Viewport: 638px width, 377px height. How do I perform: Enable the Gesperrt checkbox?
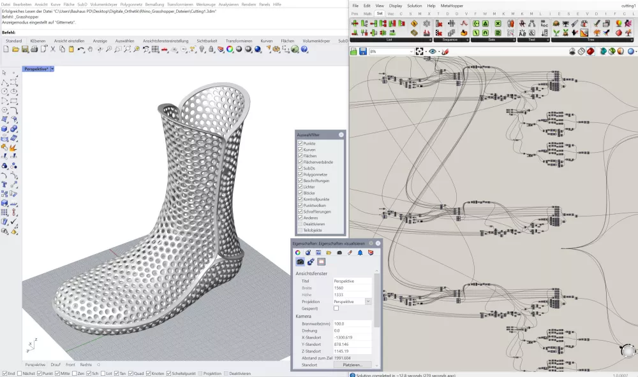(336, 308)
